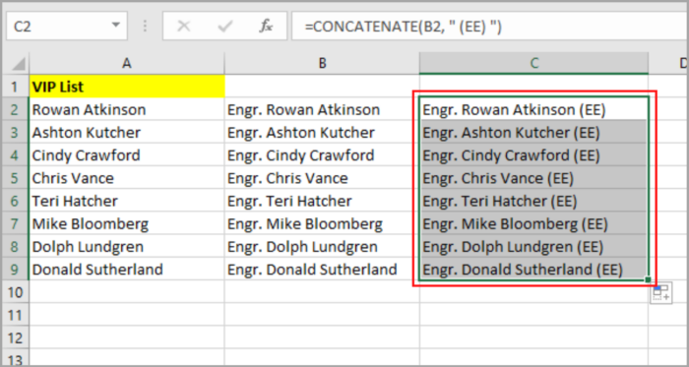Image resolution: width=689 pixels, height=367 pixels.
Task: Click the Insert Function fx icon
Action: pyautogui.click(x=266, y=27)
